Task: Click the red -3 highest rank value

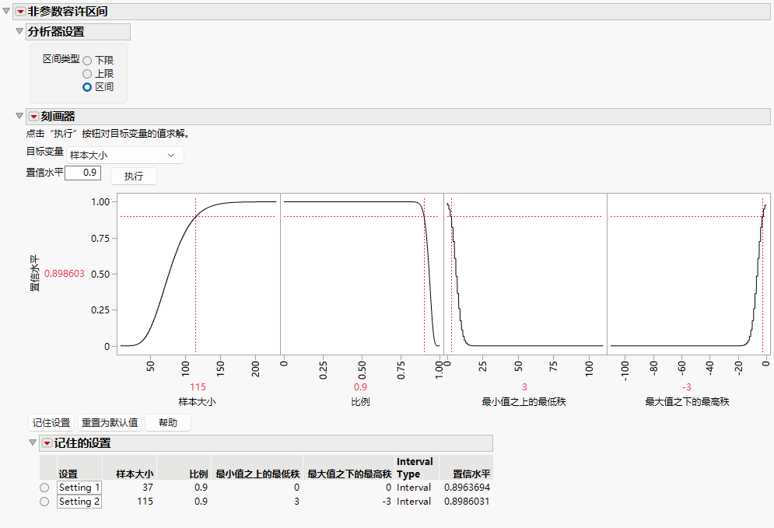Action: pos(687,387)
